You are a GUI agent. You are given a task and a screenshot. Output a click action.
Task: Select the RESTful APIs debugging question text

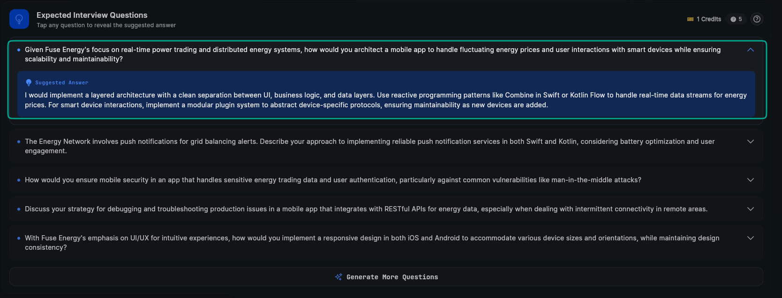(x=366, y=209)
